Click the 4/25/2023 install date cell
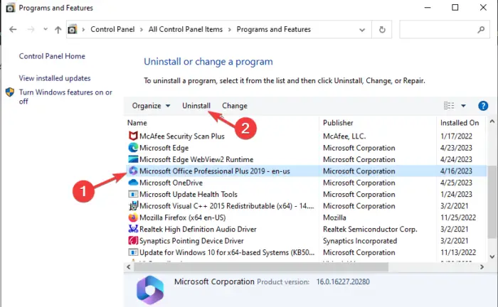The height and width of the screenshot is (307, 498). click(456, 183)
